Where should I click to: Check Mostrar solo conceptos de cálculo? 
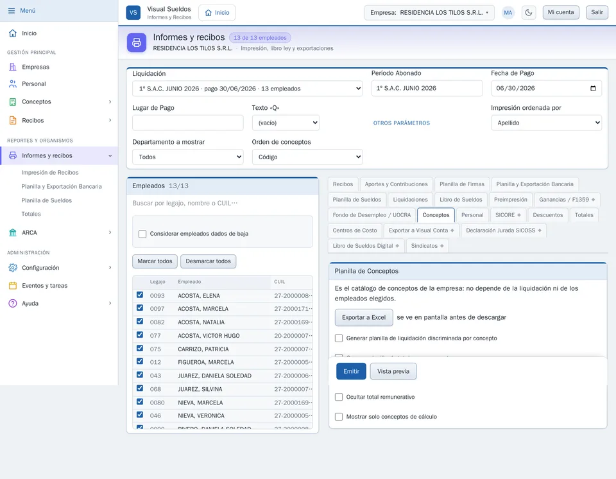339,417
